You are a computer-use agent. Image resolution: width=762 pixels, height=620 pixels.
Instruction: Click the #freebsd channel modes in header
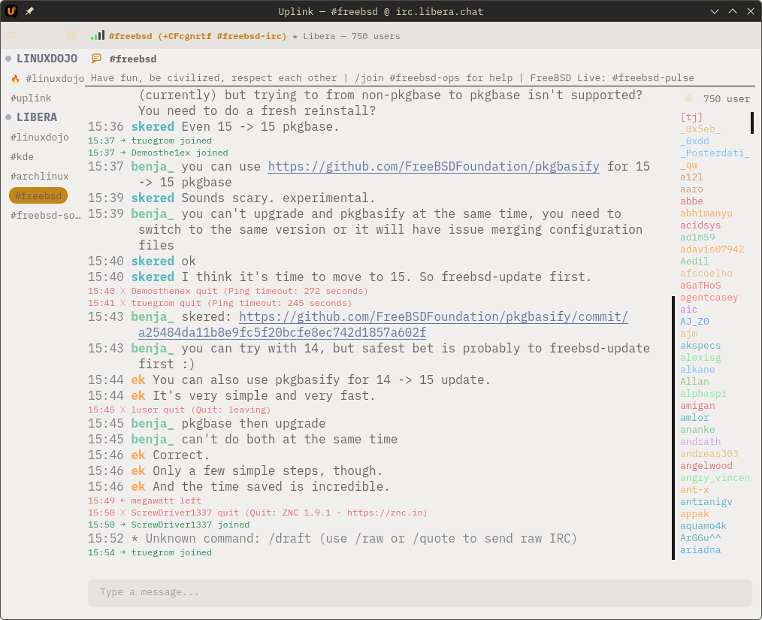point(198,36)
